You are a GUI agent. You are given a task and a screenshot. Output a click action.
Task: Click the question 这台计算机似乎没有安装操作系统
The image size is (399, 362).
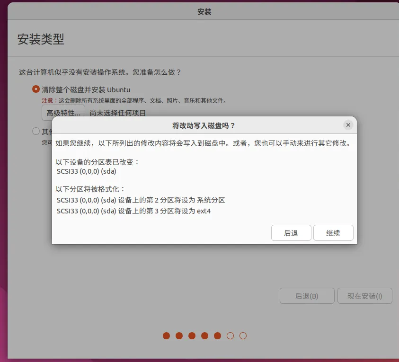click(100, 72)
